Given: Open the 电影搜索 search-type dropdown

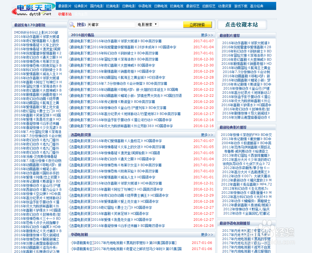Looking at the screenshot, I should [x=147, y=25].
